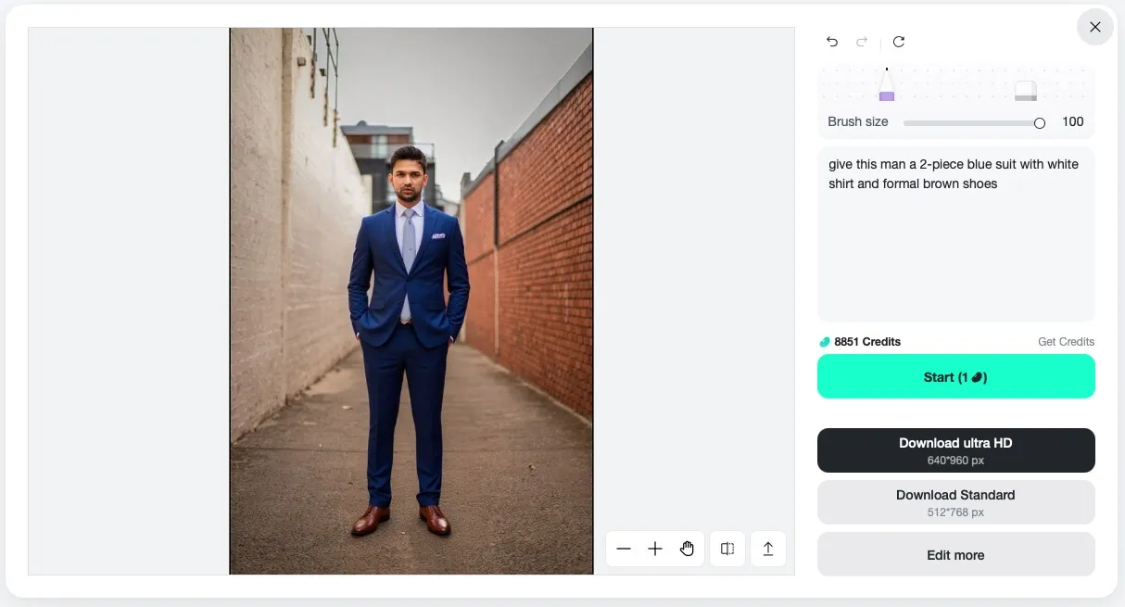
Task: Select the purple brush tool
Action: [887, 88]
